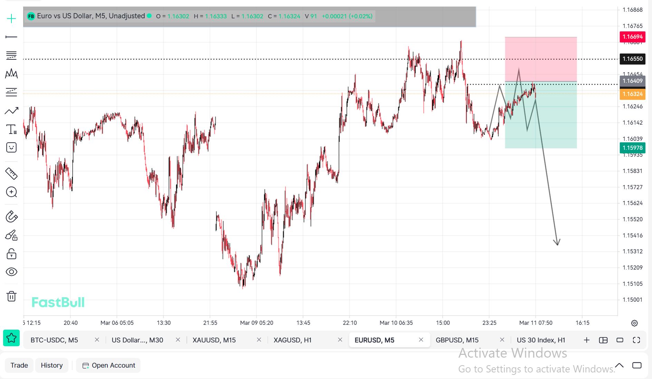
Task: Open the History panel
Action: [52, 365]
